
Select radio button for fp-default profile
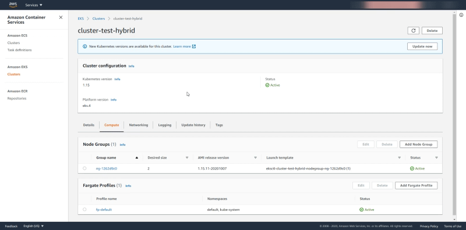pyautogui.click(x=84, y=210)
